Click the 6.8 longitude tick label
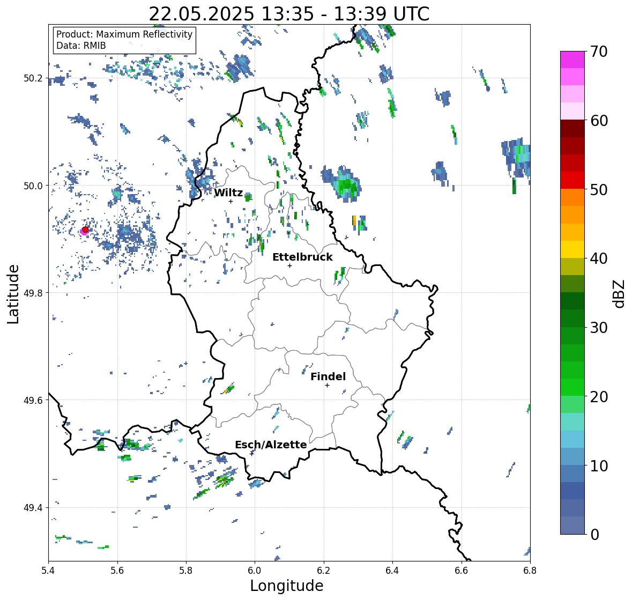 tap(530, 570)
